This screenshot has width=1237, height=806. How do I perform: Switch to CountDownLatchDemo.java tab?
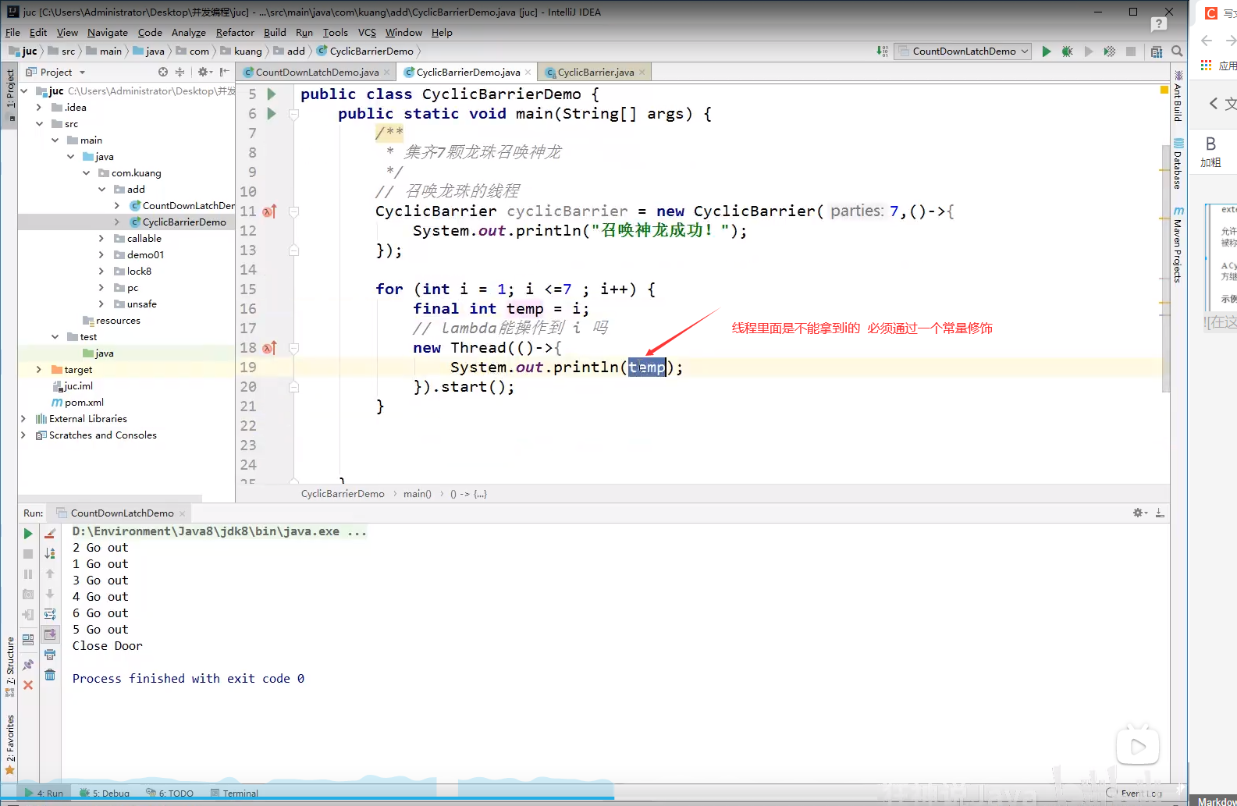coord(317,73)
